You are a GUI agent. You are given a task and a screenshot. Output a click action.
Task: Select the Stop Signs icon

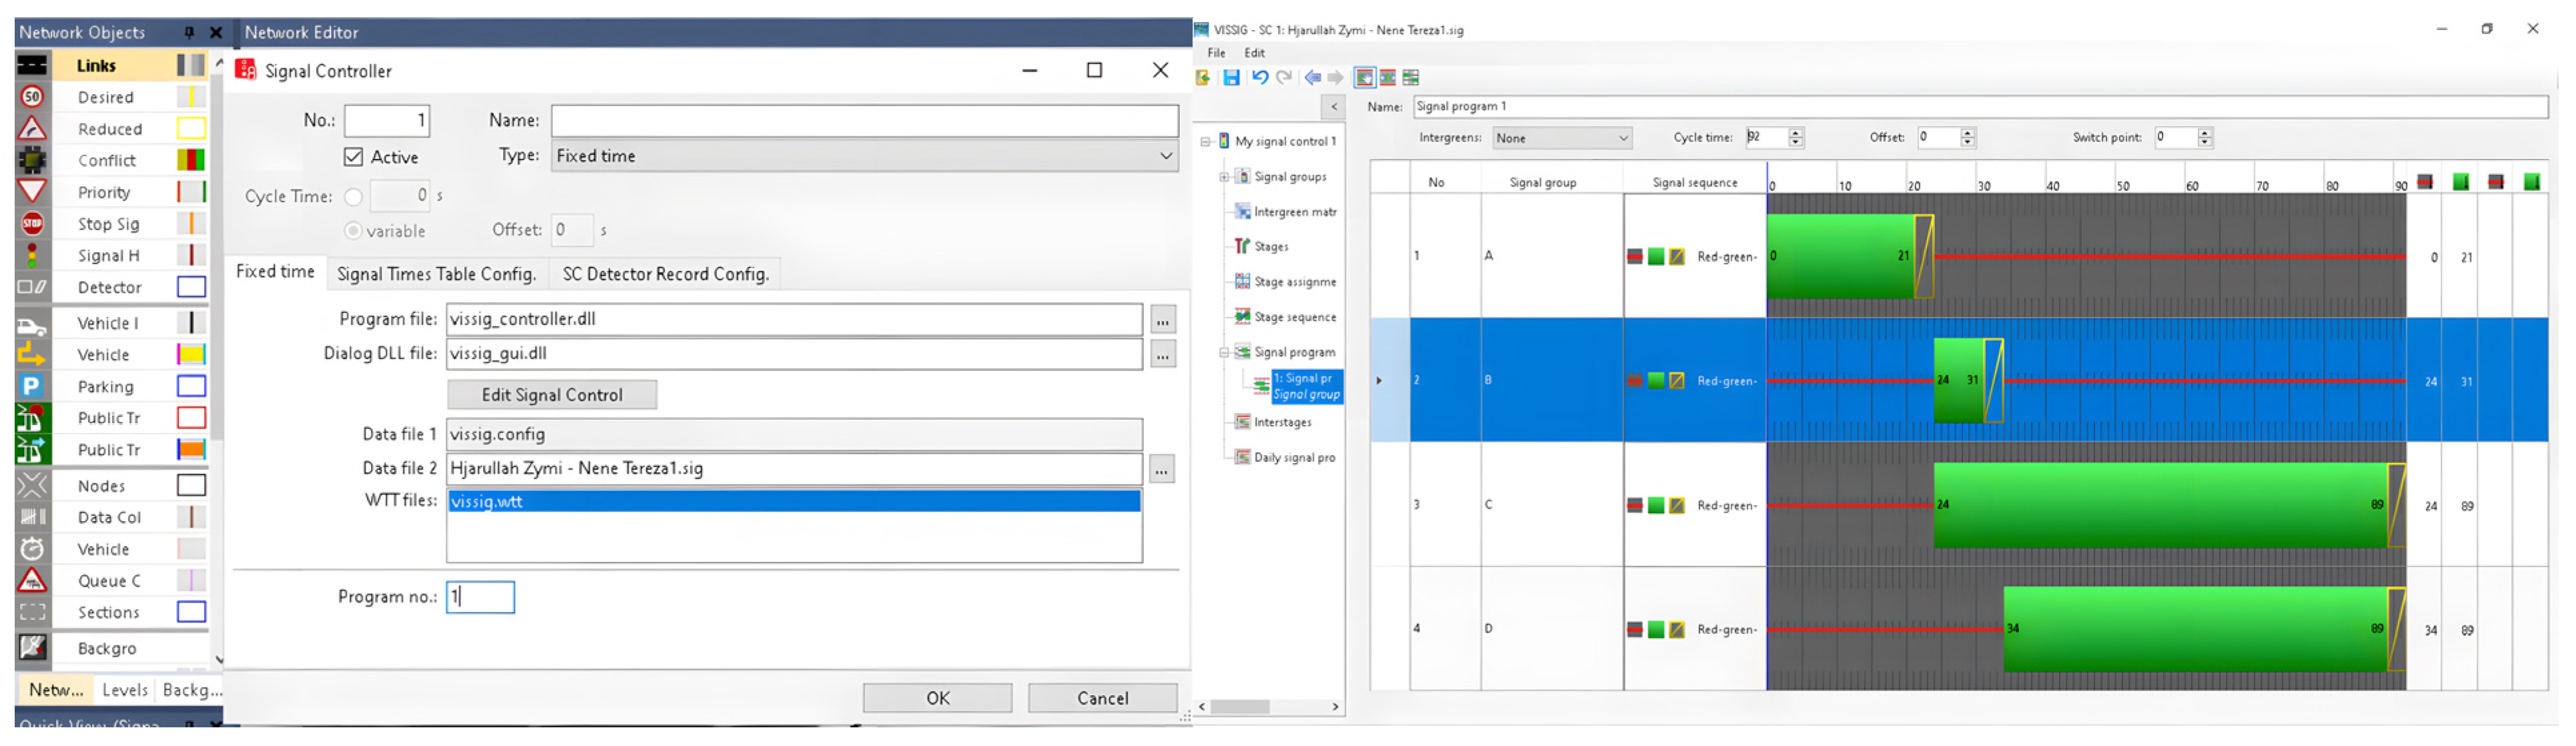point(32,224)
